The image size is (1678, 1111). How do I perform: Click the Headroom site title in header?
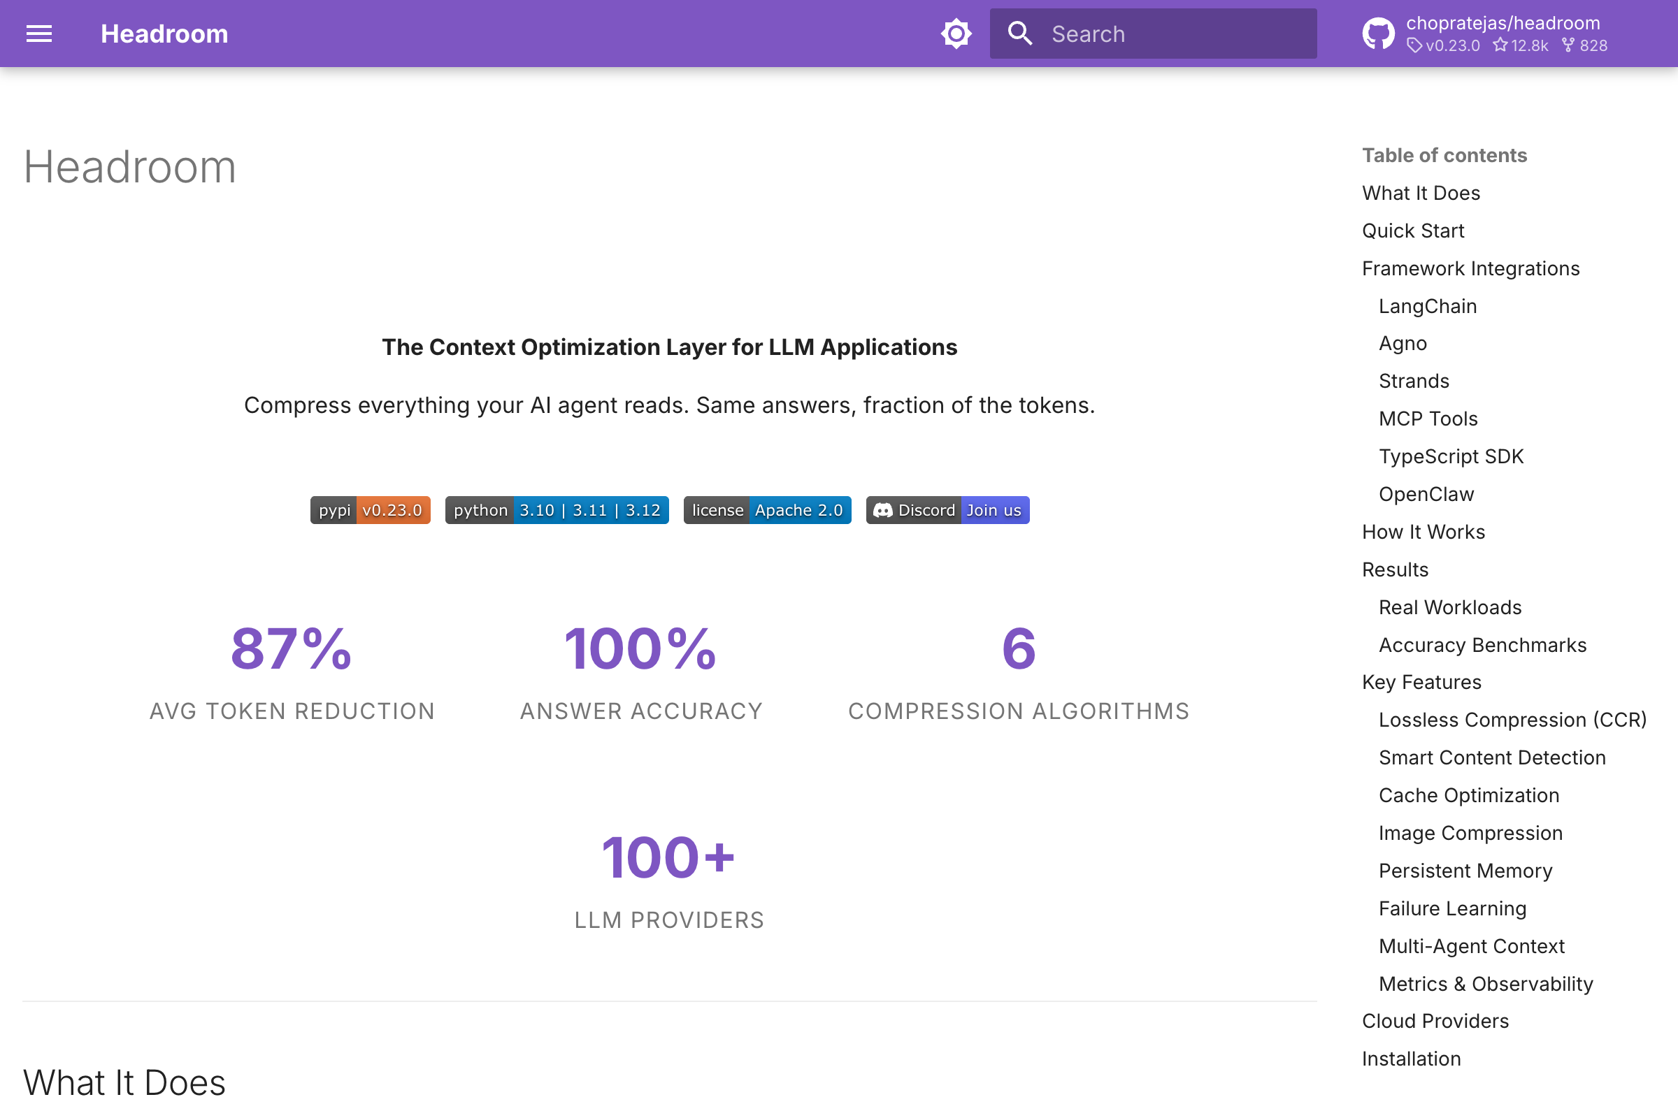click(164, 34)
